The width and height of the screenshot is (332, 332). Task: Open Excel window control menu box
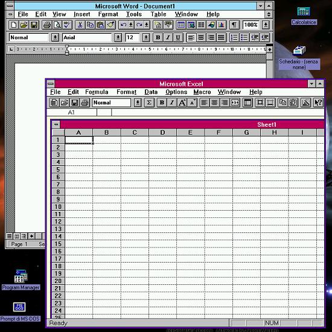tap(51, 84)
